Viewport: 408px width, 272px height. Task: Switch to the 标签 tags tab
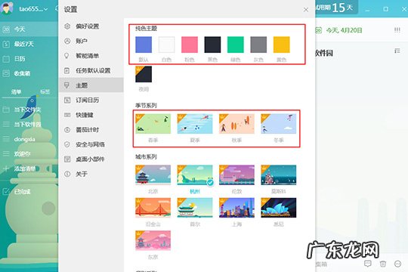click(x=45, y=91)
